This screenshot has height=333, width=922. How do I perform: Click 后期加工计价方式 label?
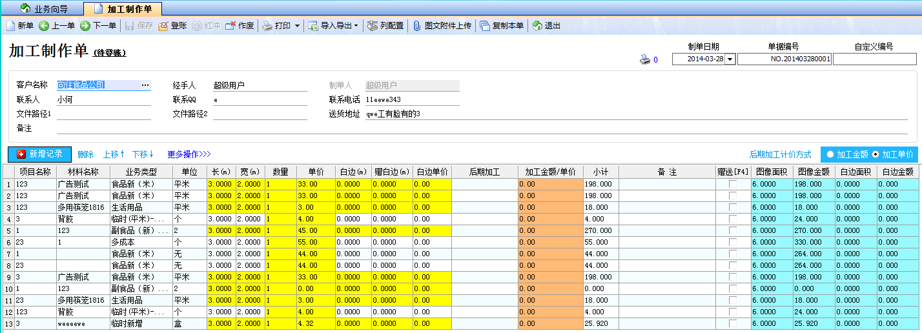coord(780,155)
